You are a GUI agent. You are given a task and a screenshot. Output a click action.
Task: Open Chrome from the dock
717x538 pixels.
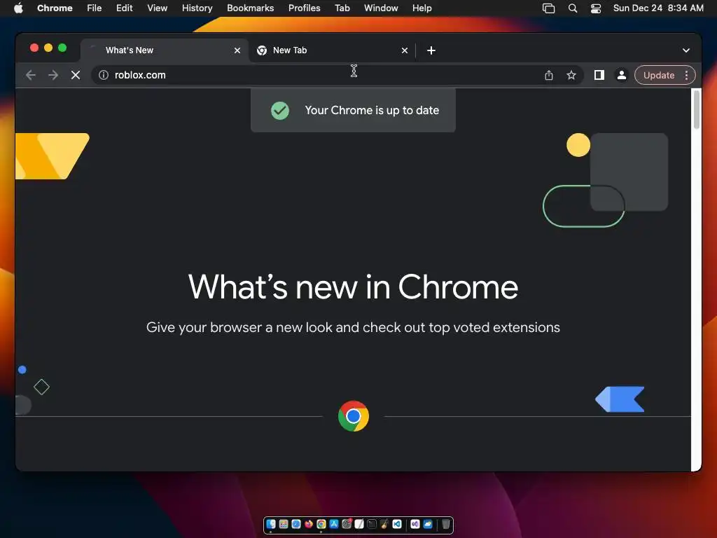321,524
